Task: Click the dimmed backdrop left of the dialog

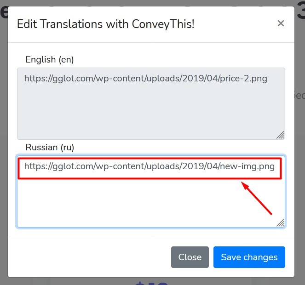Action: click(x=4, y=138)
